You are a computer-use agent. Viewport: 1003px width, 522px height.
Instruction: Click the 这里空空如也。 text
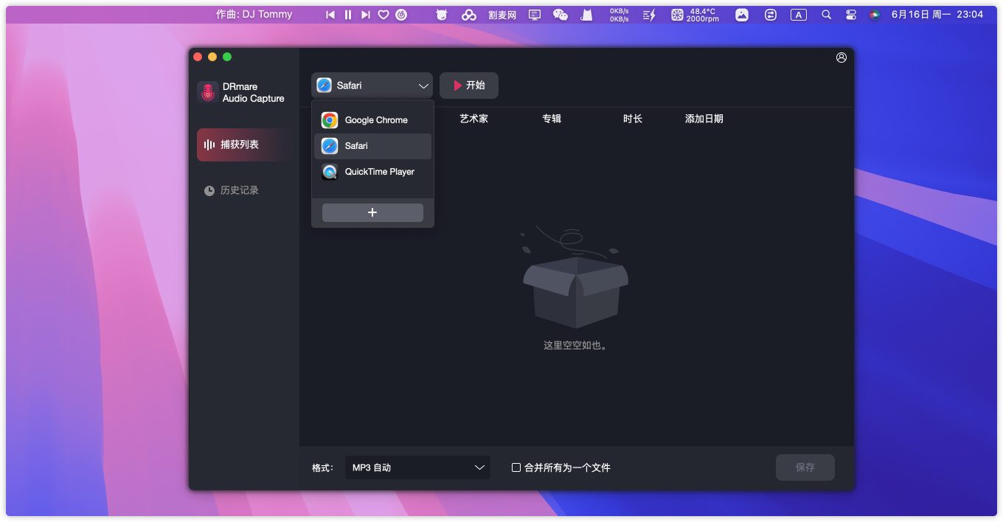tap(576, 345)
